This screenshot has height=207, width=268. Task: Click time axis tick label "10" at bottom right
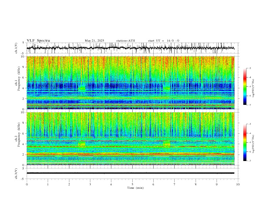tap(238, 184)
